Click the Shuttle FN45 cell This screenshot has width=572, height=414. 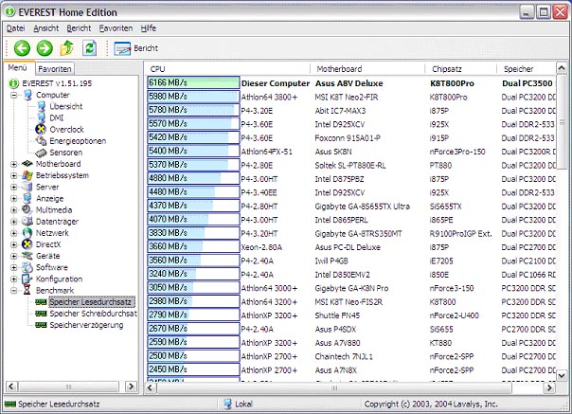(337, 315)
